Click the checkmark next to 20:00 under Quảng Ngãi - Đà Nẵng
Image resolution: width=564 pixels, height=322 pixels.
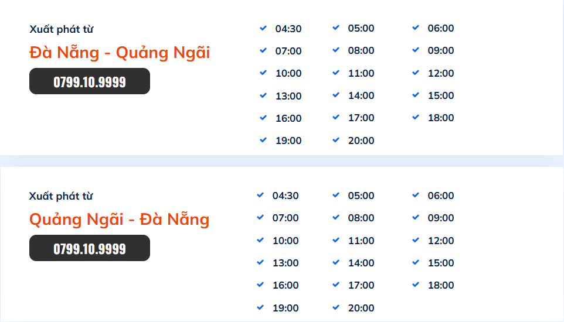336,307
